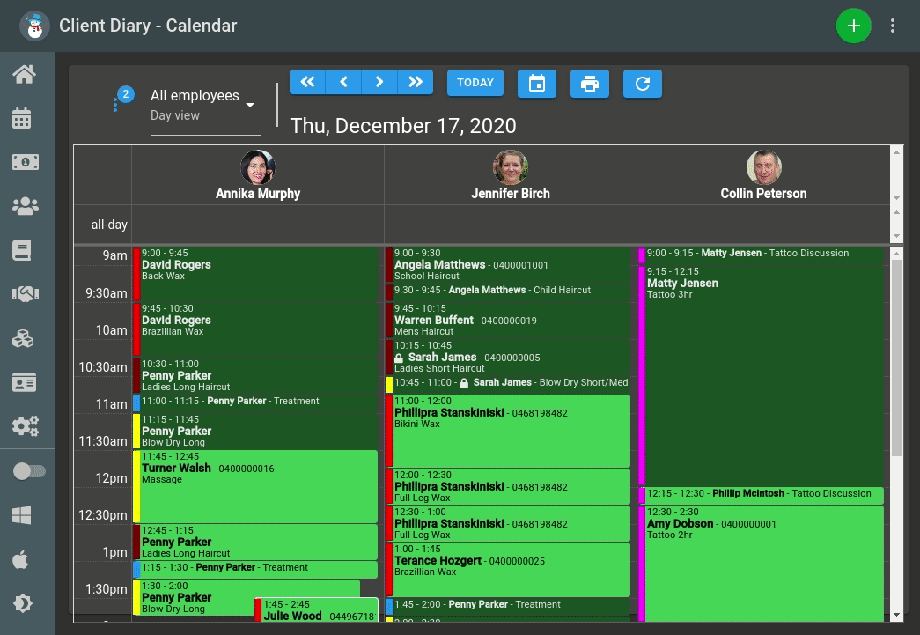Open Terance Hozgert Brazillian Wax appointment
The image size is (920, 635).
507,569
